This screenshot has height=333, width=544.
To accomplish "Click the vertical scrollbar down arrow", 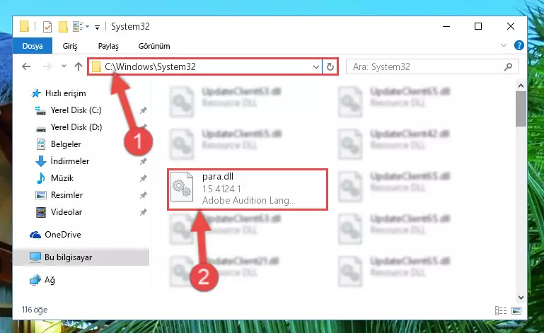I will point(521,297).
